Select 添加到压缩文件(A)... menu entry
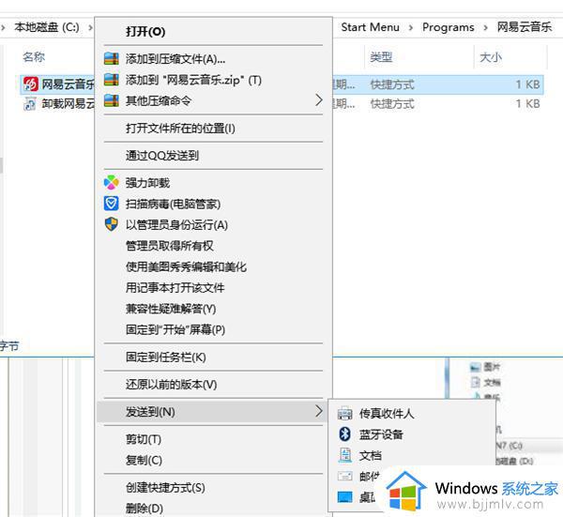The width and height of the screenshot is (563, 517). pyautogui.click(x=175, y=59)
